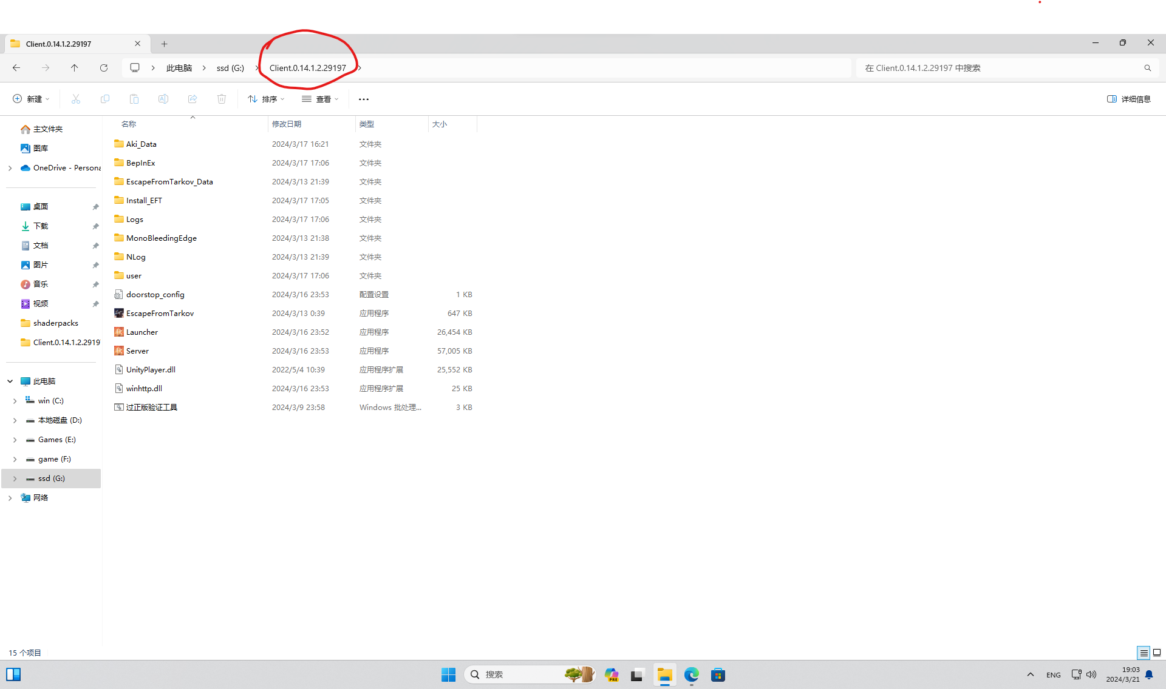Launch Microsoft Edge from taskbar
Screen dimensions: 1166x689
[691, 674]
